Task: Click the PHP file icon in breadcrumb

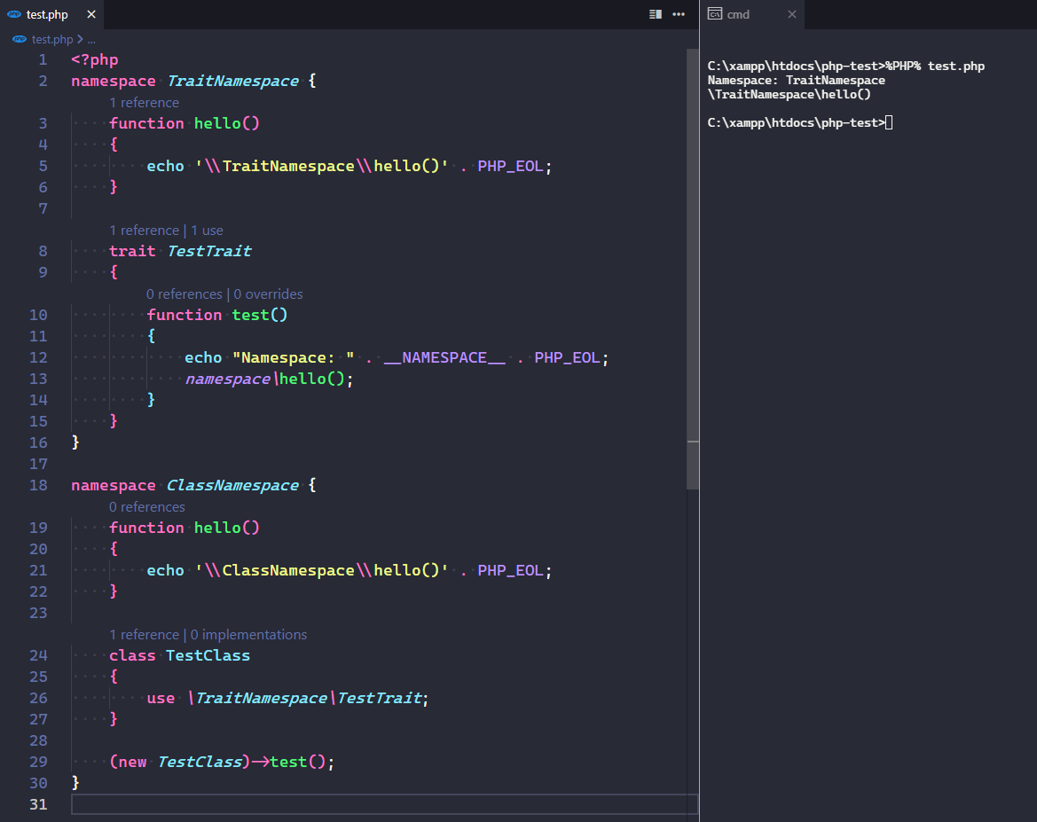Action: point(20,39)
